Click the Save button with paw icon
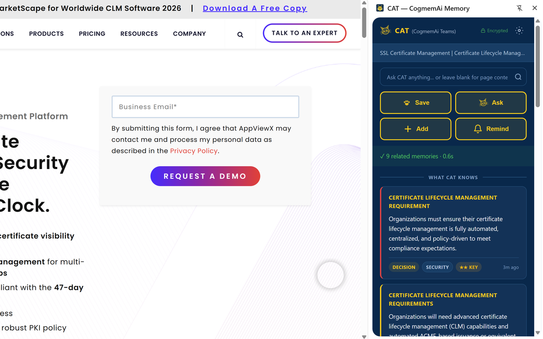 pyautogui.click(x=416, y=103)
